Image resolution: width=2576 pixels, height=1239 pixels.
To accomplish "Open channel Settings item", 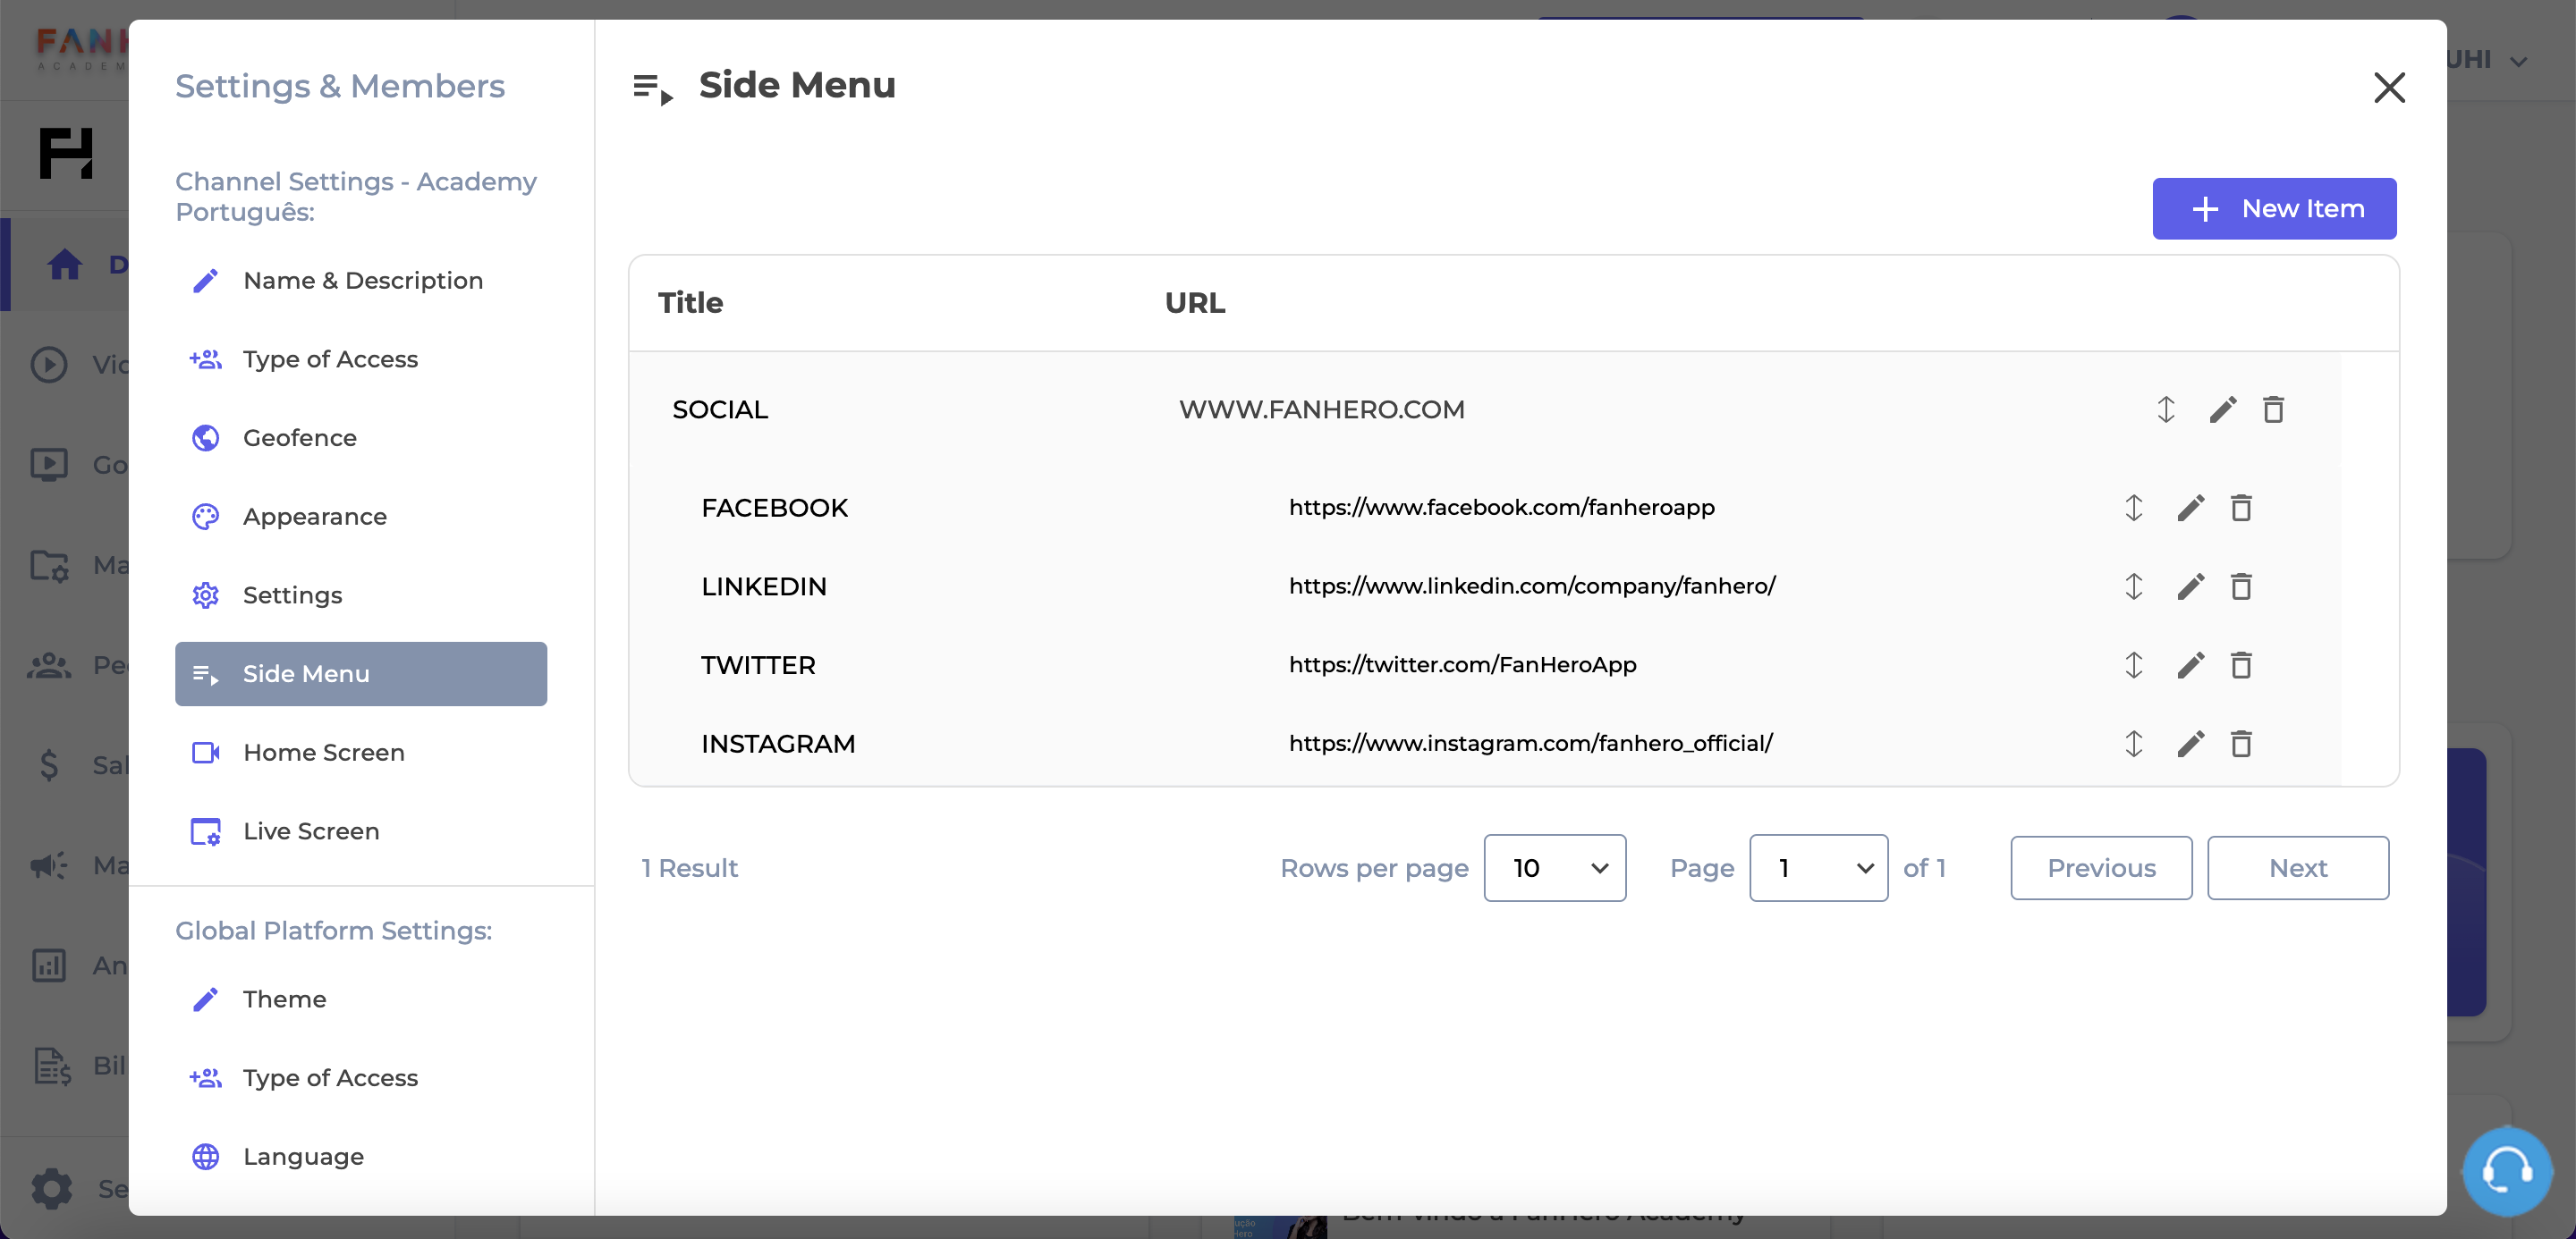I will 361,595.
